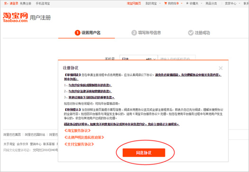
Task: Click the 收藏夹 link text
Action: click(194, 3)
